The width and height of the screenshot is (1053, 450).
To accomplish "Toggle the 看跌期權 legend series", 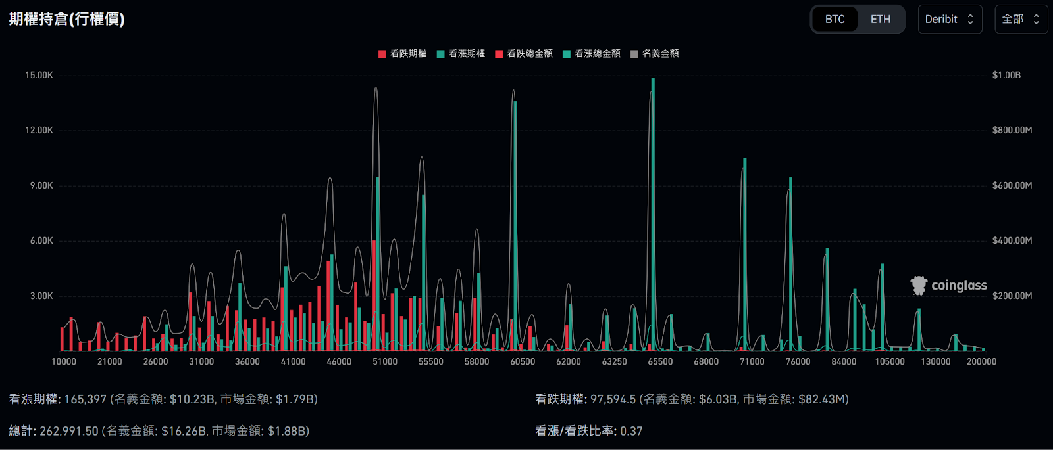I will point(402,54).
